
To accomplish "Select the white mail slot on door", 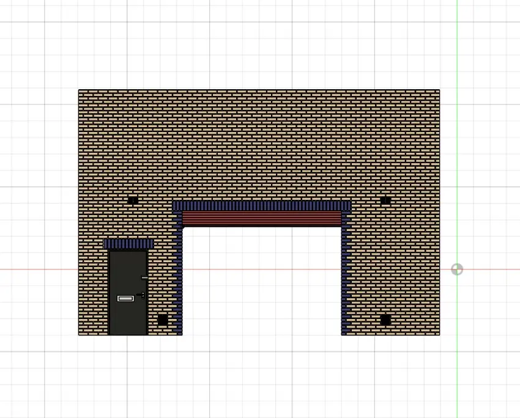I will coord(125,298).
